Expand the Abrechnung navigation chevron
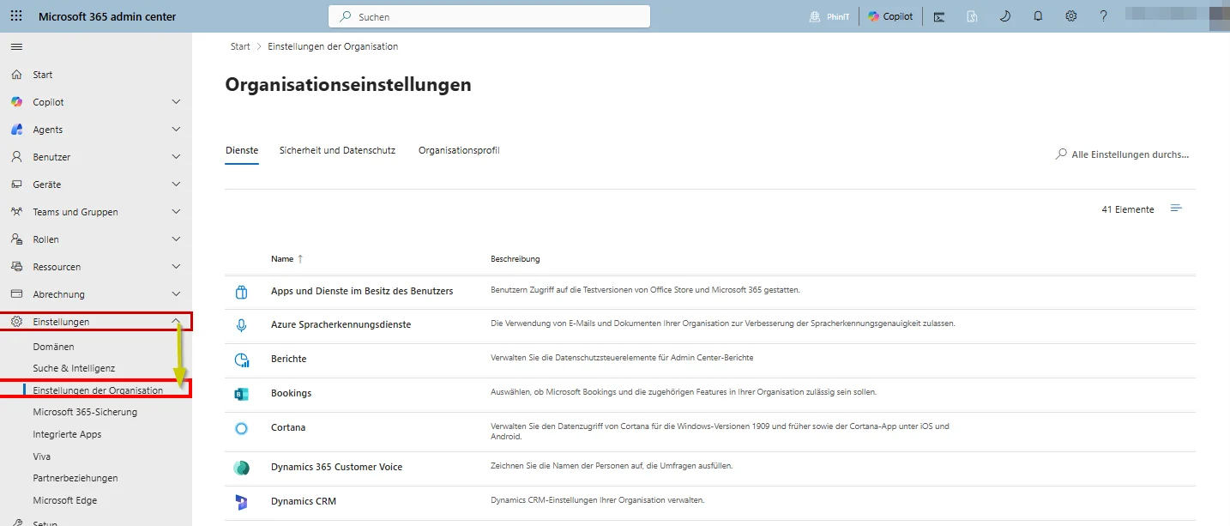This screenshot has height=526, width=1230. pos(176,294)
